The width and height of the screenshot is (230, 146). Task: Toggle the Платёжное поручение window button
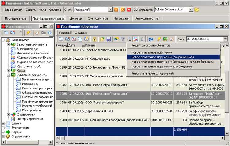48,18
